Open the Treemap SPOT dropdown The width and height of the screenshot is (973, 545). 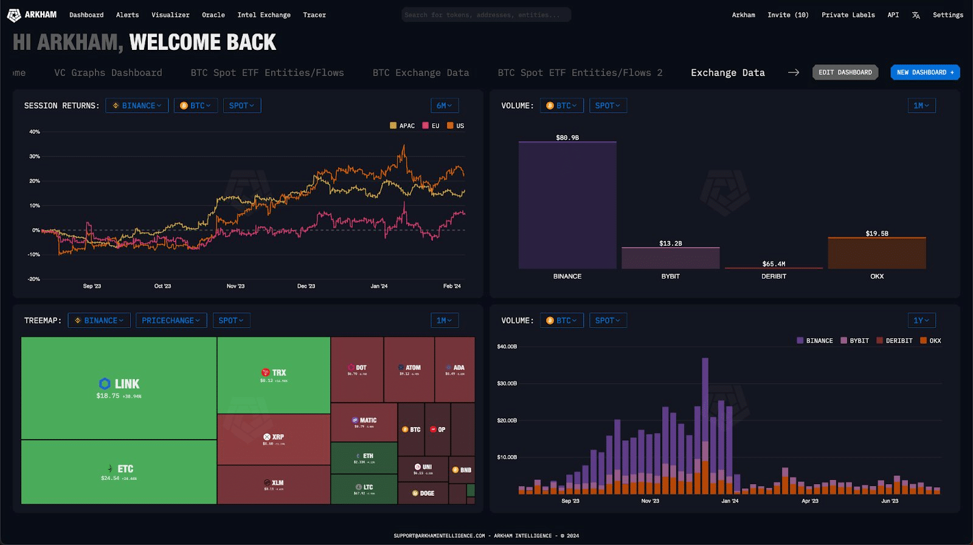coord(231,321)
